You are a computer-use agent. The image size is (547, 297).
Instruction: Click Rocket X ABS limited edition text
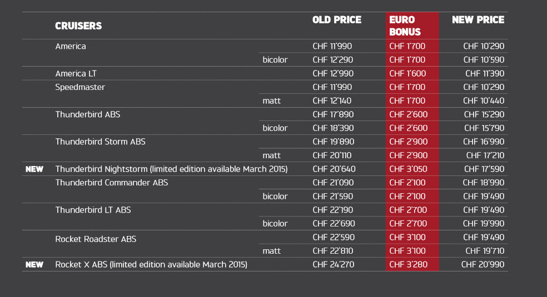pyautogui.click(x=151, y=265)
